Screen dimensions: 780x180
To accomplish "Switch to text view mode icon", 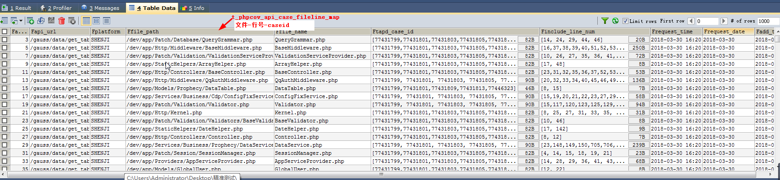I will pyautogui.click(x=107, y=21).
